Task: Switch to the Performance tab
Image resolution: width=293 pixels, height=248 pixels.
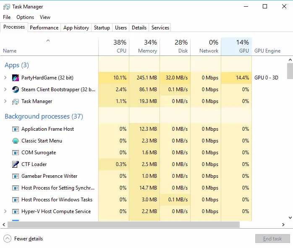Action: pyautogui.click(x=44, y=28)
